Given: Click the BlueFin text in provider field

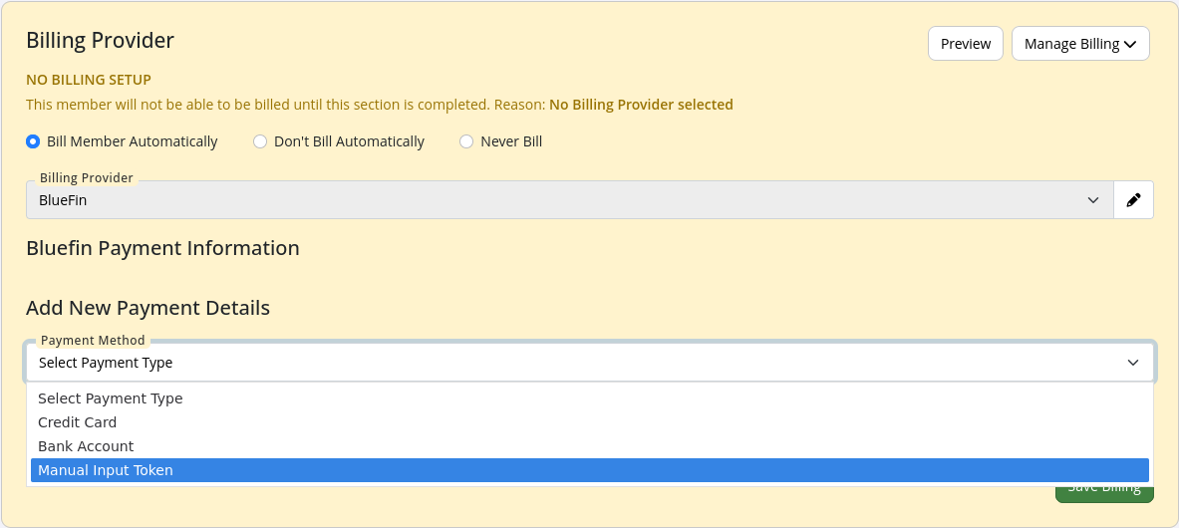Looking at the screenshot, I should pos(63,200).
